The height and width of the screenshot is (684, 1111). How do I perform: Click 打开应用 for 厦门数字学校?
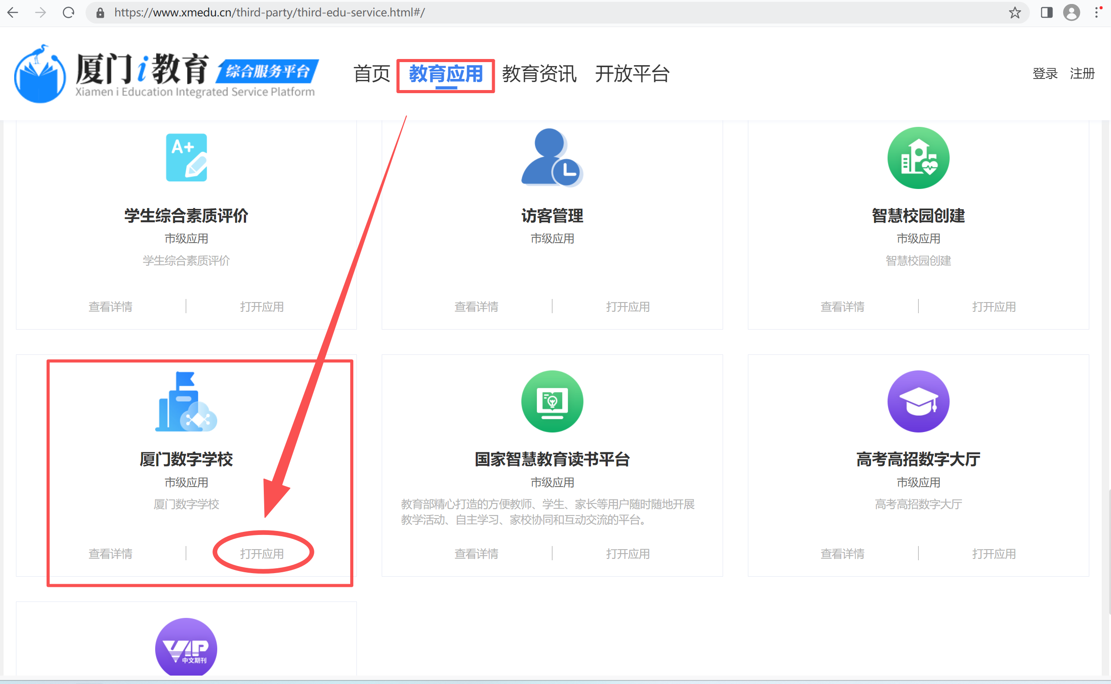tap(262, 554)
